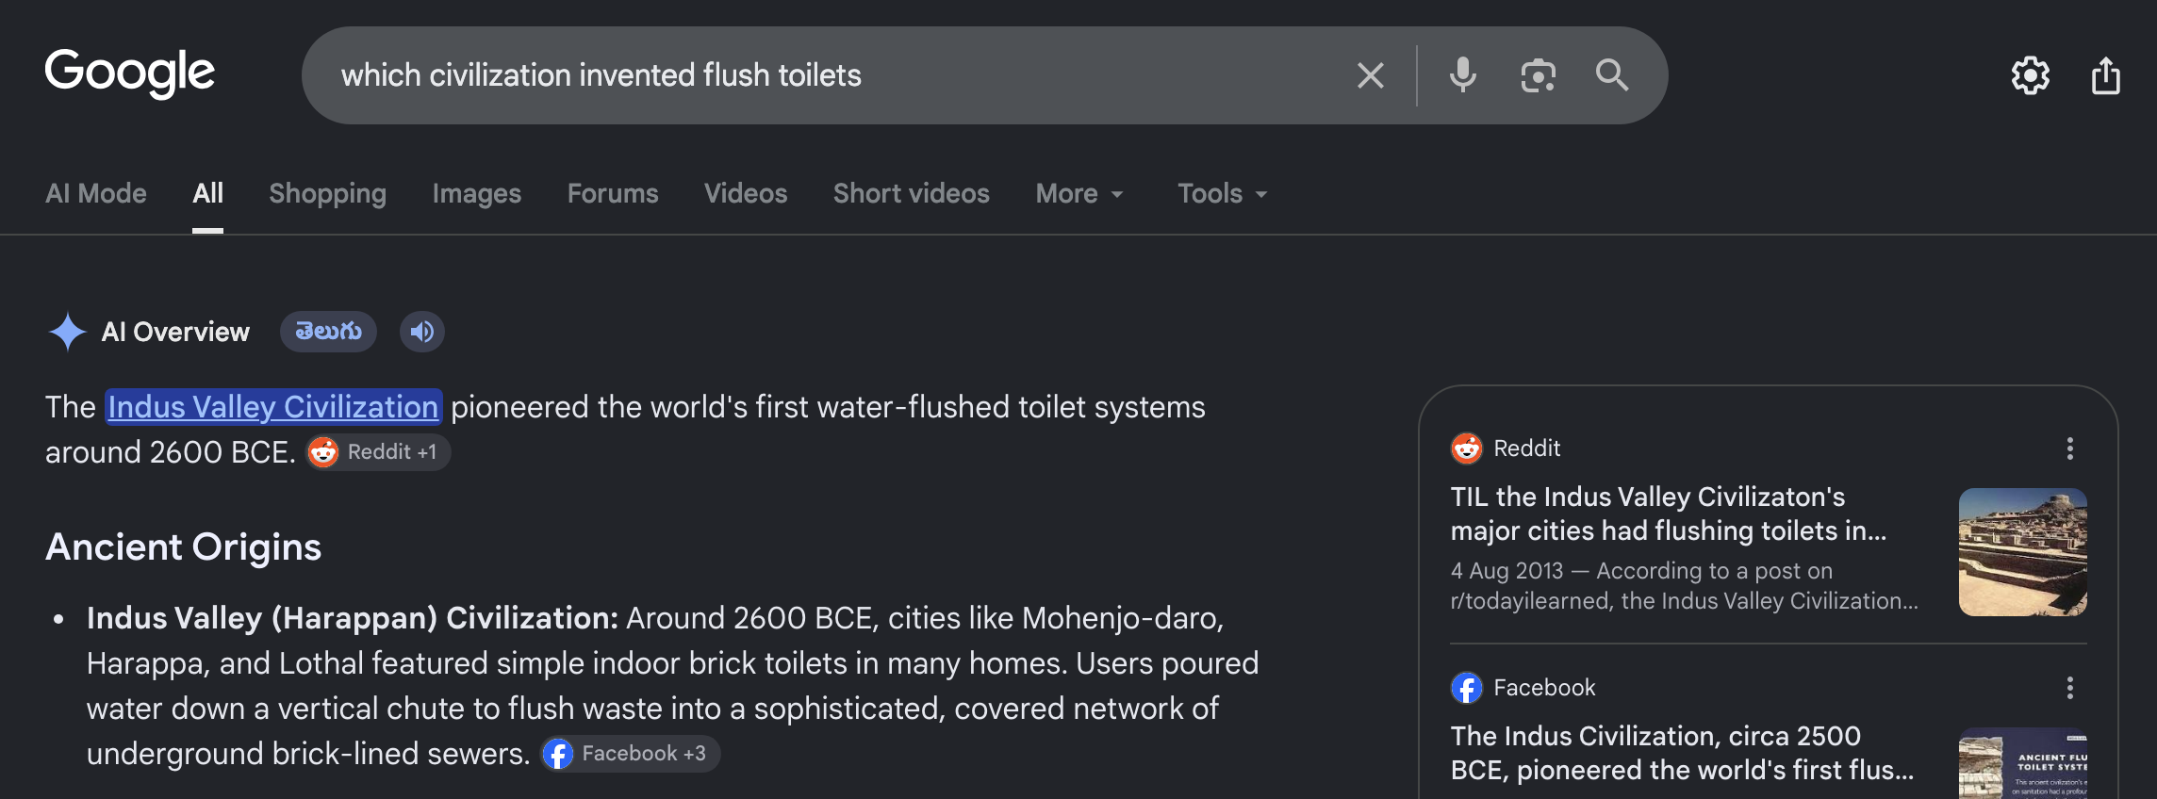The height and width of the screenshot is (799, 2157).
Task: Expand the Facebook +3 source chip
Action: click(631, 754)
